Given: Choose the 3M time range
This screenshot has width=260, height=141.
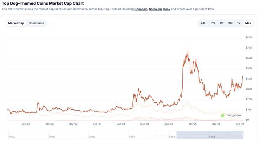Looking at the screenshot, I should pyautogui.click(x=230, y=23).
